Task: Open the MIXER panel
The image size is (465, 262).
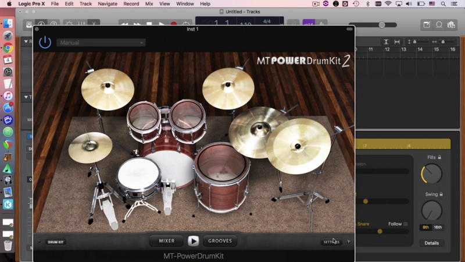Action: point(167,241)
